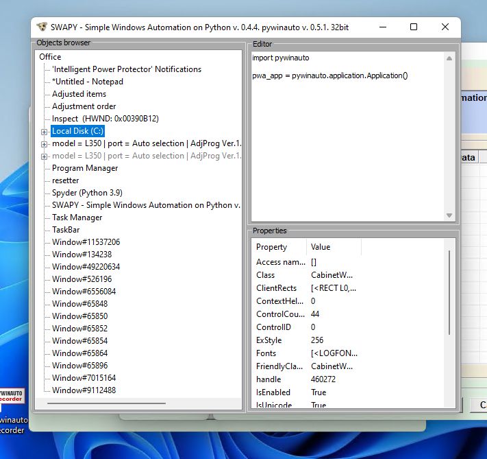Screen dimensions: 487x459
Task: Click the 44 ControlCount value
Action: (315, 314)
